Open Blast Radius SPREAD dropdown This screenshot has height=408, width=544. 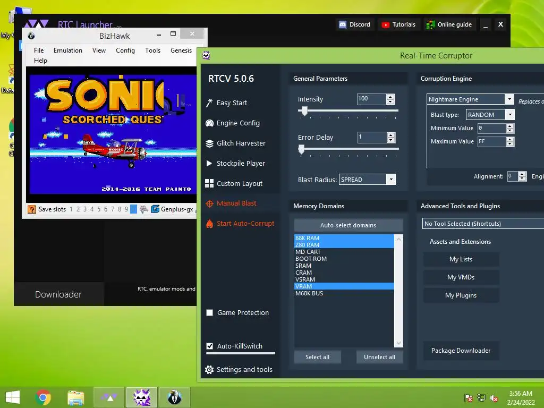pyautogui.click(x=391, y=180)
